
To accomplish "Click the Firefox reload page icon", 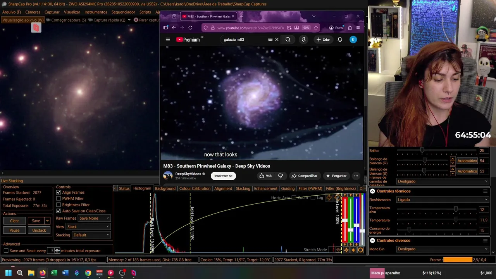I will (190, 28).
